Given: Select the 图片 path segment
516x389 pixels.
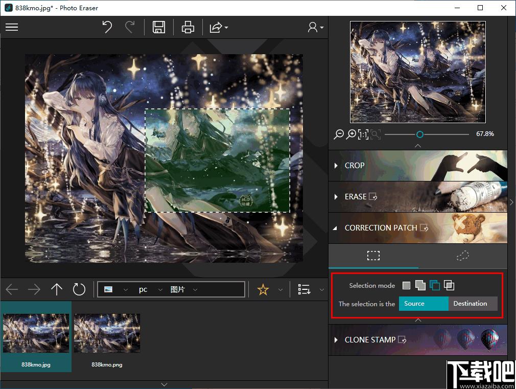Looking at the screenshot, I should click(178, 289).
